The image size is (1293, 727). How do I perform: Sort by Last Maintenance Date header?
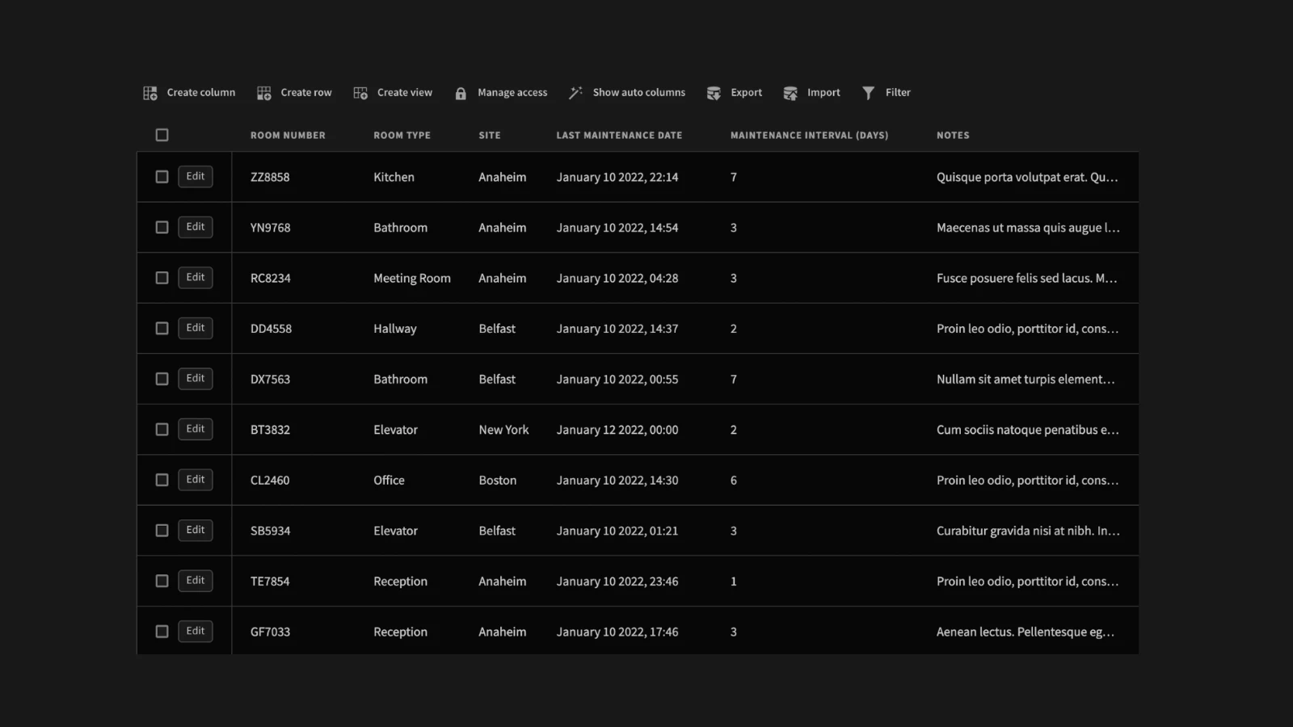619,136
